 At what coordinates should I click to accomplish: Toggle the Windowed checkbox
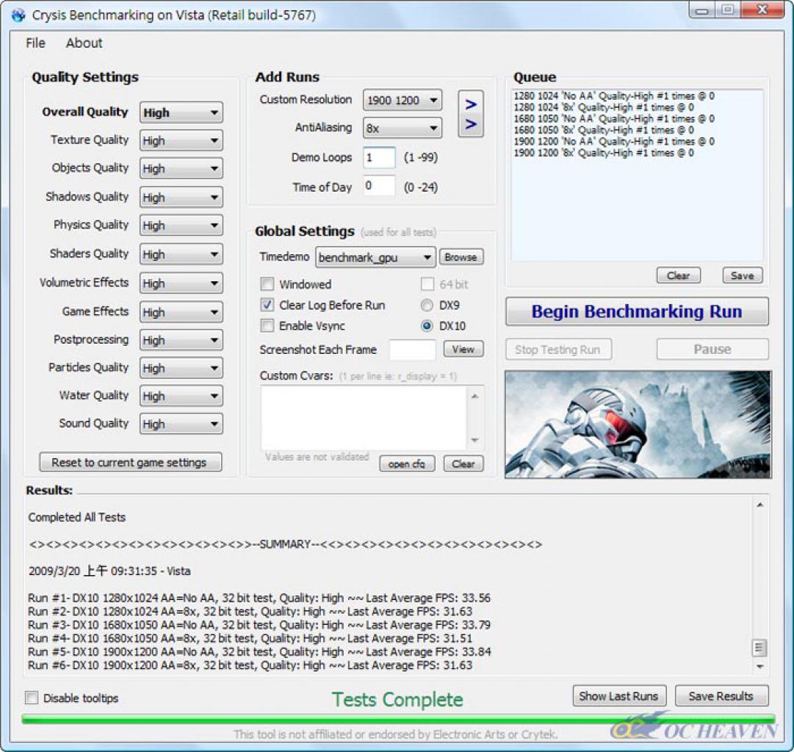coord(267,284)
